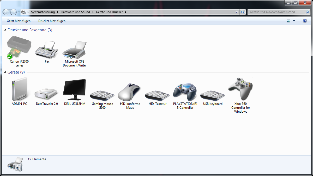Select the ADMIN-PC computer icon
Viewport: 313px width, 176px height.
pyautogui.click(x=19, y=89)
